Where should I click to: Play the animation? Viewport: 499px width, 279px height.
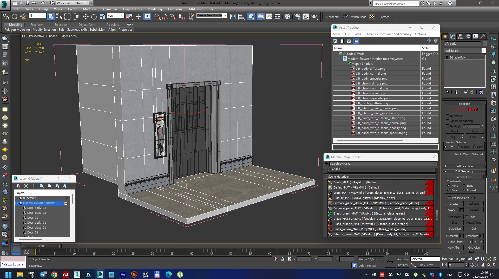[457, 259]
